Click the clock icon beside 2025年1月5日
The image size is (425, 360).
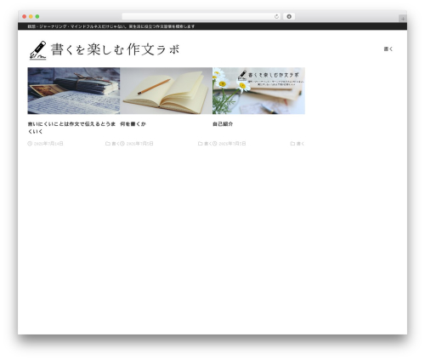click(215, 144)
